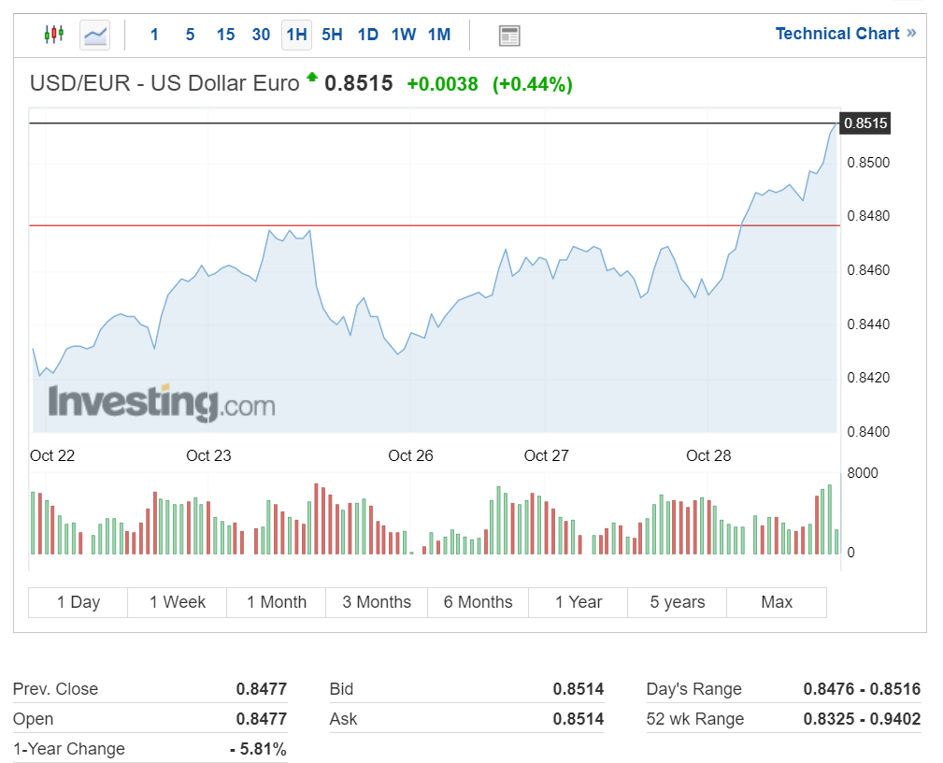943x763 pixels.
Task: Click the Prev. Close label
Action: [x=55, y=689]
